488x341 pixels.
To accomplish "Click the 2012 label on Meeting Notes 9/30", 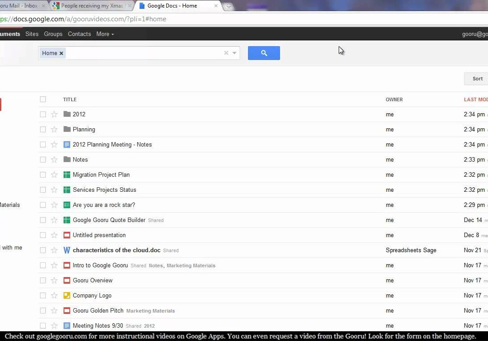I will [149, 326].
